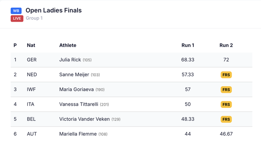The height and width of the screenshot is (152, 261).
Task: Click the blue WB badge
Action: point(16,11)
